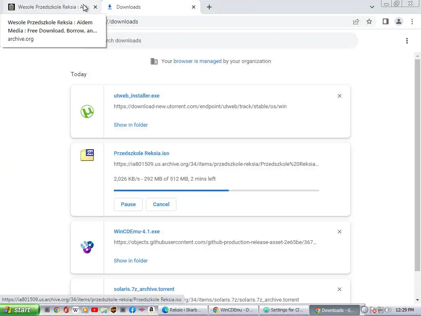The image size is (421, 316).
Task: Open the profile avatar menu
Action: (399, 21)
